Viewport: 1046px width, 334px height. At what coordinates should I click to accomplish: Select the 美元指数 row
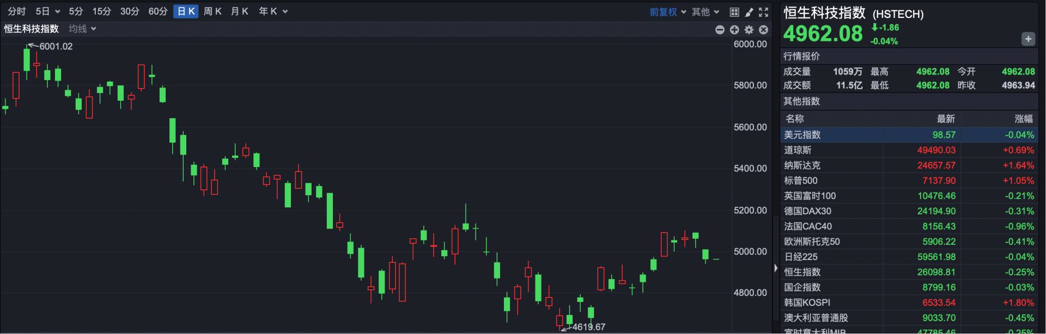click(909, 135)
